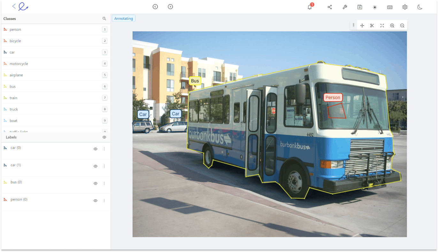The width and height of the screenshot is (438, 252).
Task: Open options menu for car (1) label
Action: [x=104, y=166]
